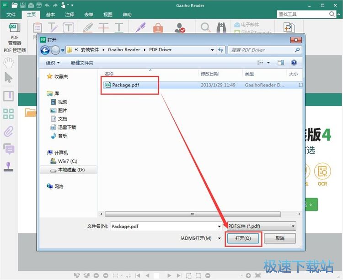Open the PDF文件 (*.pdf) file type dropdown

pos(262,226)
